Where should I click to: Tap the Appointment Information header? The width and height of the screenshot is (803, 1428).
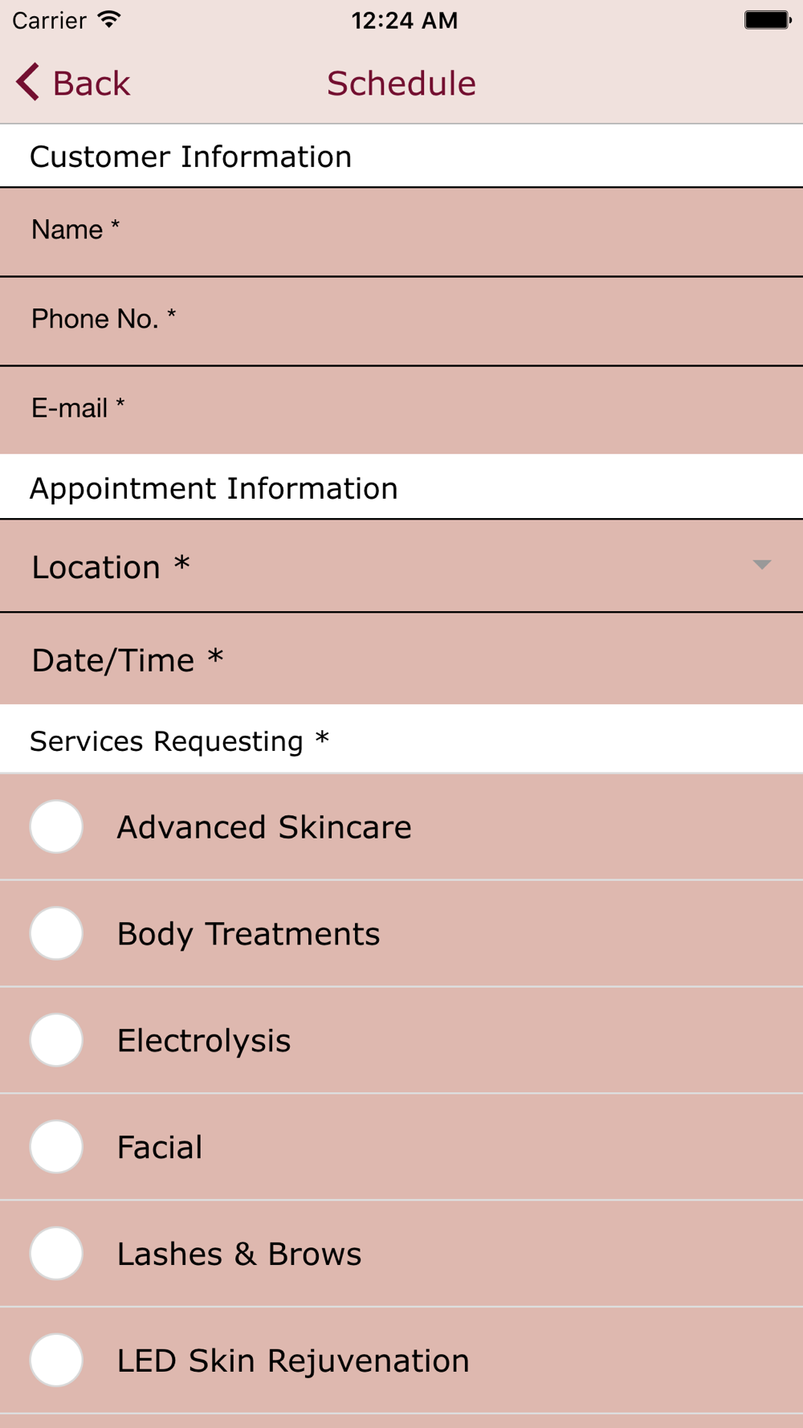pos(214,488)
